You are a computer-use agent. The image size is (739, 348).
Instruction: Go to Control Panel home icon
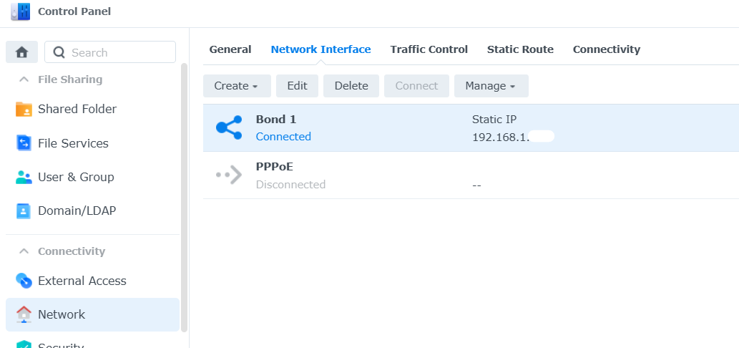[21, 52]
